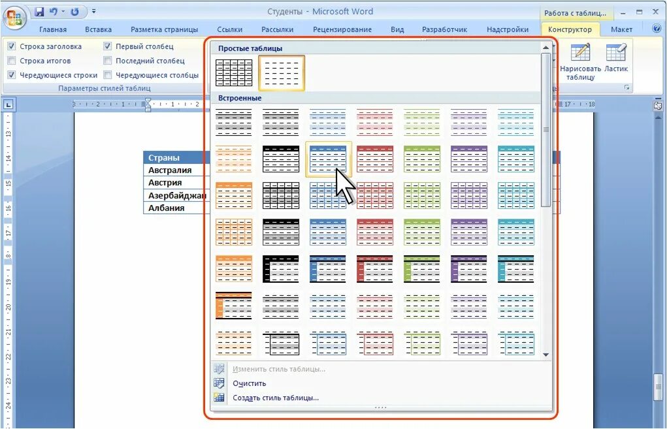Apply black first-column accent table style

281,269
